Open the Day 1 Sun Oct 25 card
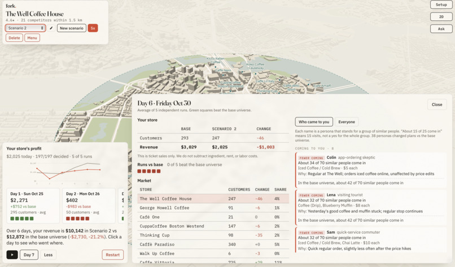The width and height of the screenshot is (455, 267). [x=33, y=206]
